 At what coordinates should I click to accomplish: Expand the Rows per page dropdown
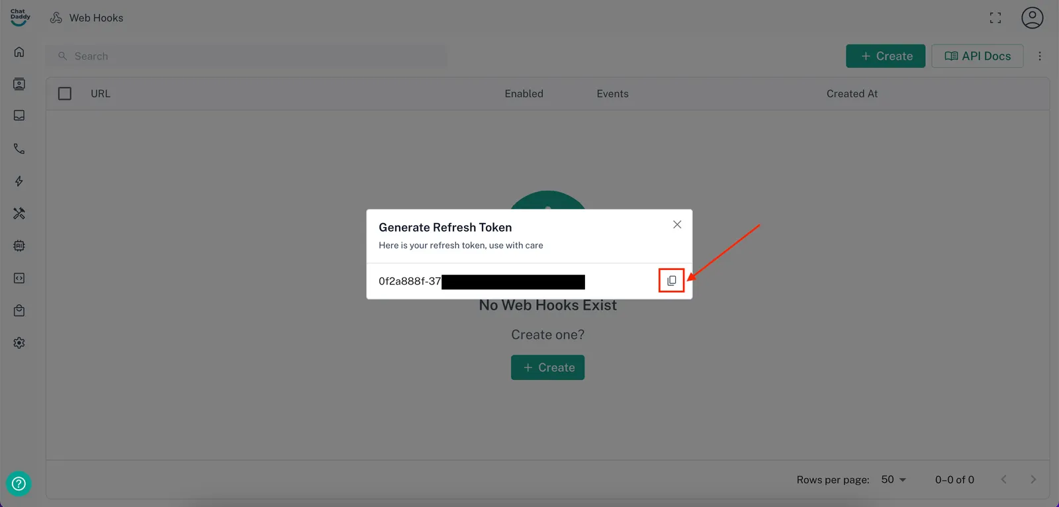pyautogui.click(x=894, y=479)
